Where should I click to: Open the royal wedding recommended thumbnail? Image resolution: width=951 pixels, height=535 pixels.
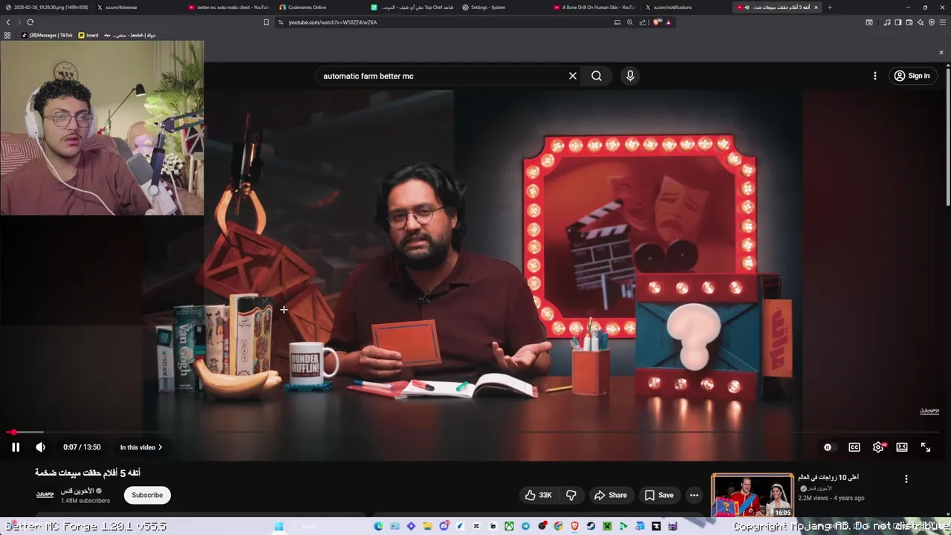[752, 495]
